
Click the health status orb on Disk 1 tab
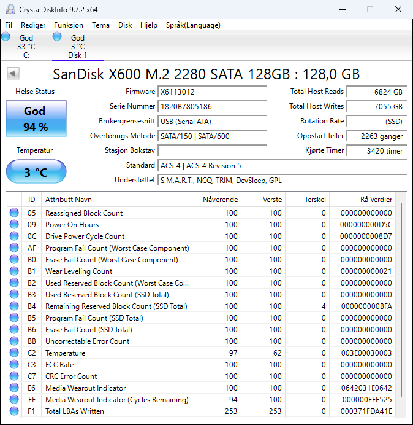coord(57,36)
